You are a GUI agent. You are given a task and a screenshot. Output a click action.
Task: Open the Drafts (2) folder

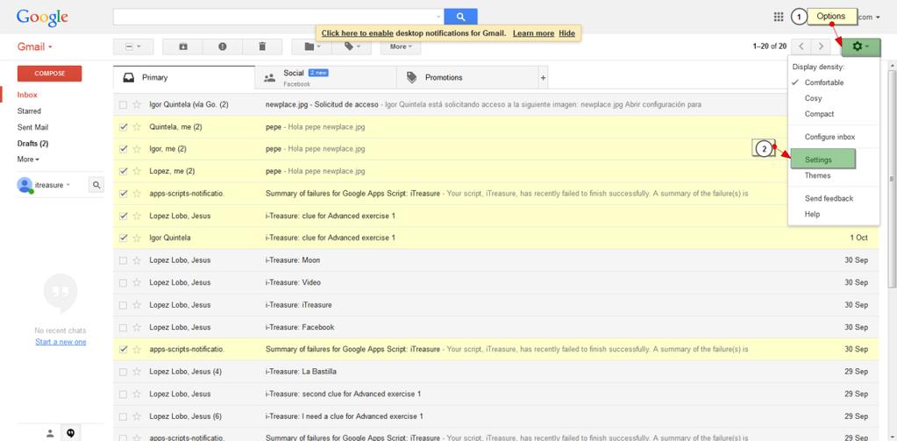coord(32,144)
